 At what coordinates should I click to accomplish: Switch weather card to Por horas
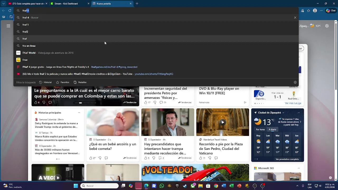[260, 130]
